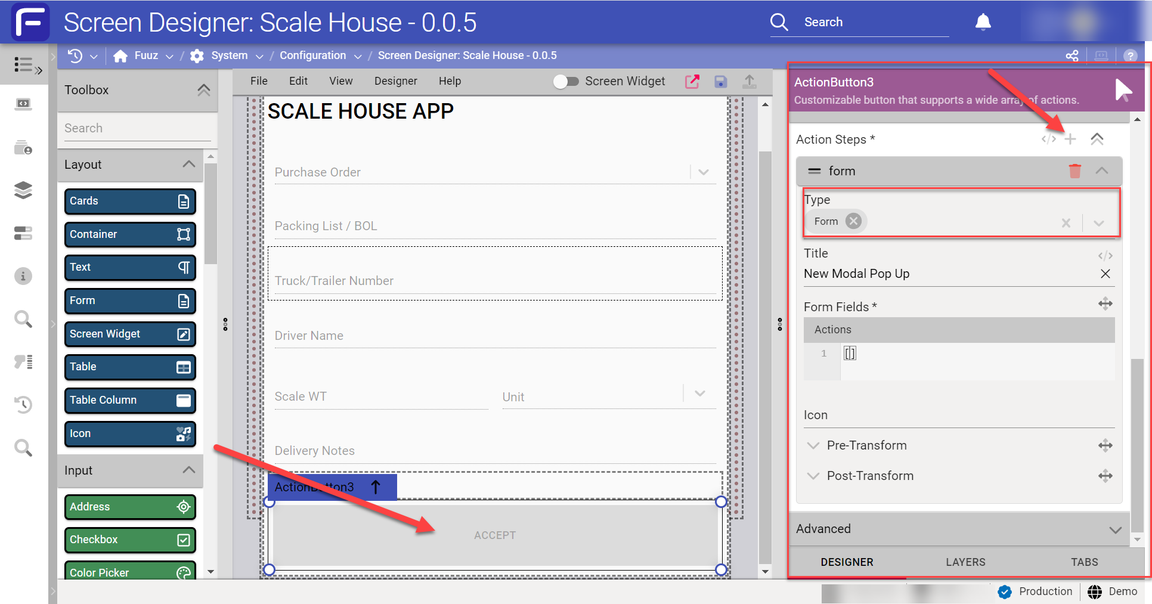Click the info circle sidebar icon

tap(23, 276)
